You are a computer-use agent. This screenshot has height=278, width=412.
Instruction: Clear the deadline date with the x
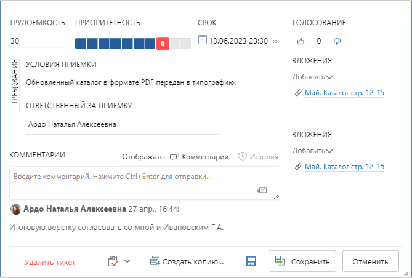[x=275, y=42]
